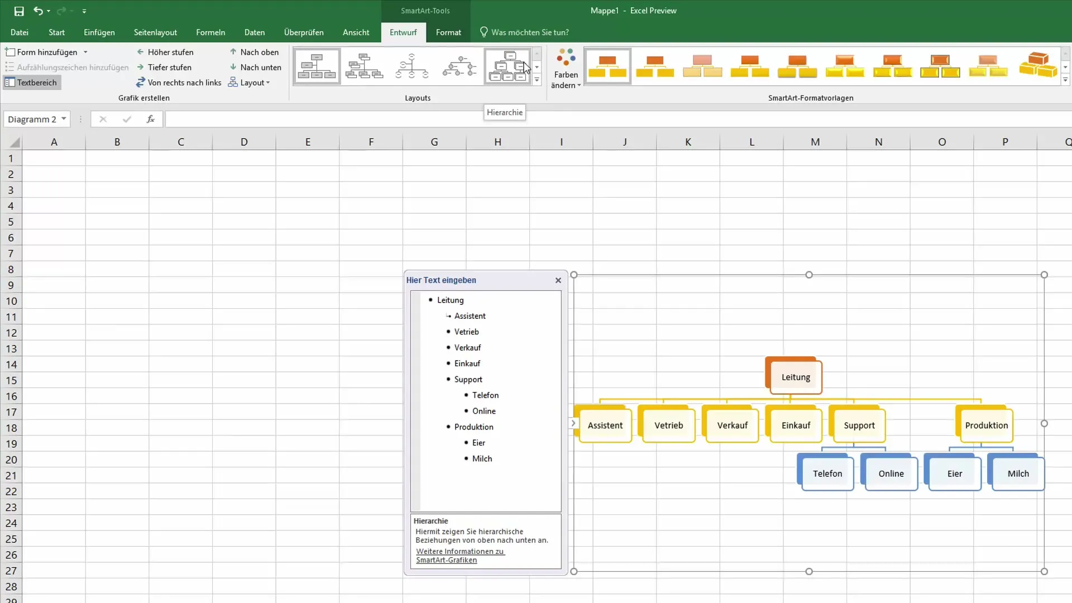This screenshot has height=603, width=1072.
Task: Close the Hier Text eingeben pane
Action: point(558,280)
